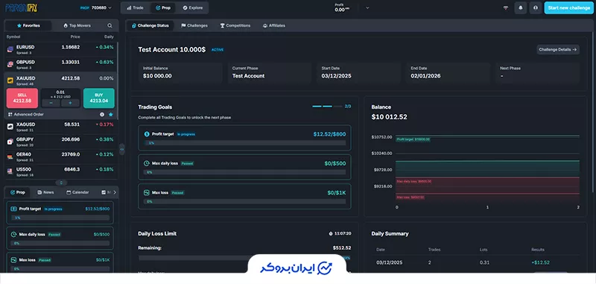Increase lot size with plus button
This screenshot has width=596, height=284.
(x=70, y=103)
